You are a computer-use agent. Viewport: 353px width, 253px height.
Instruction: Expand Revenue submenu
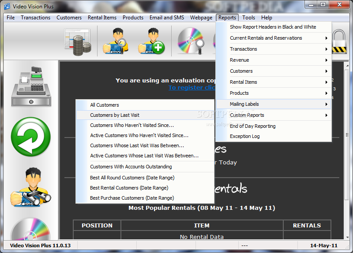pos(274,60)
